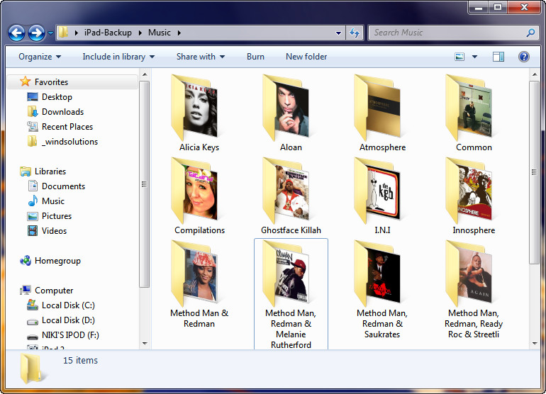Select Method Man, Redman, Ready Roc & Streetli folder
The height and width of the screenshot is (394, 546).
click(x=474, y=289)
